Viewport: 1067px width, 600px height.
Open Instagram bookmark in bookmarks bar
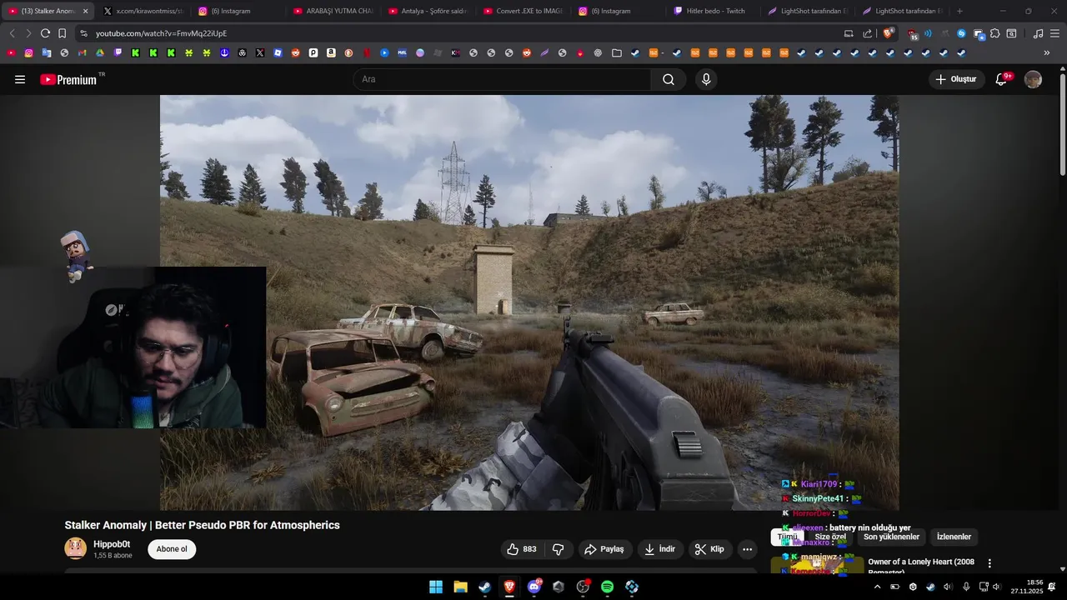[28, 52]
